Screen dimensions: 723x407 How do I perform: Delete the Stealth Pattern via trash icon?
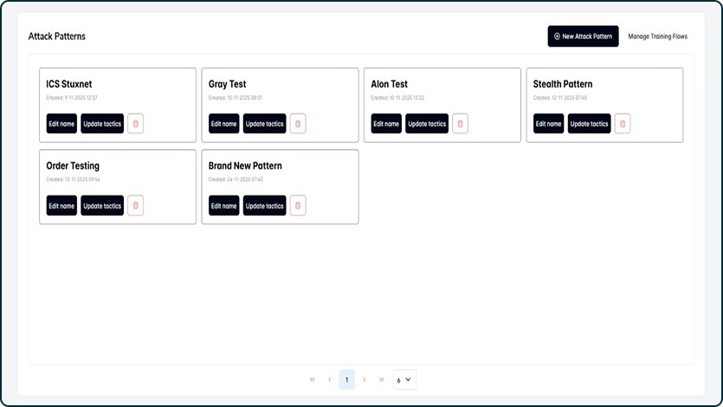click(623, 124)
